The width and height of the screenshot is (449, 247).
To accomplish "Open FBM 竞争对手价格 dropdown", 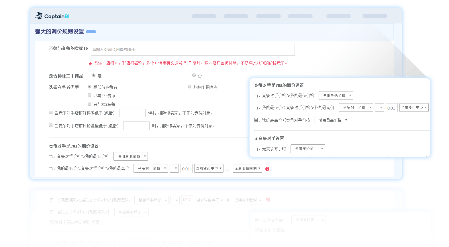I will pyautogui.click(x=356, y=107).
